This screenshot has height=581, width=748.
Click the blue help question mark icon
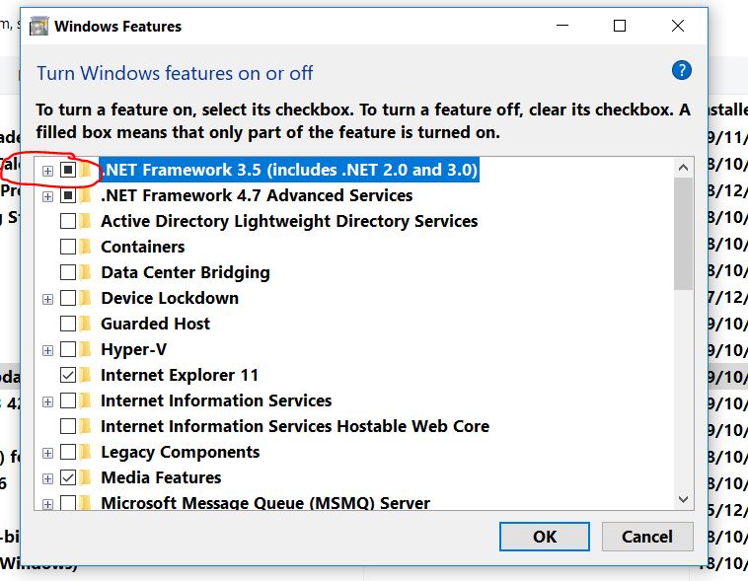point(682,71)
